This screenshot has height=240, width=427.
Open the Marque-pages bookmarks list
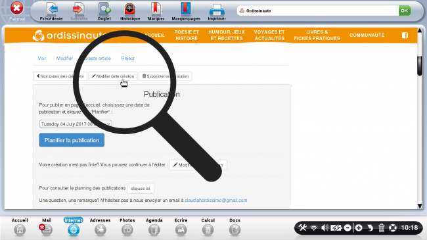point(186,11)
